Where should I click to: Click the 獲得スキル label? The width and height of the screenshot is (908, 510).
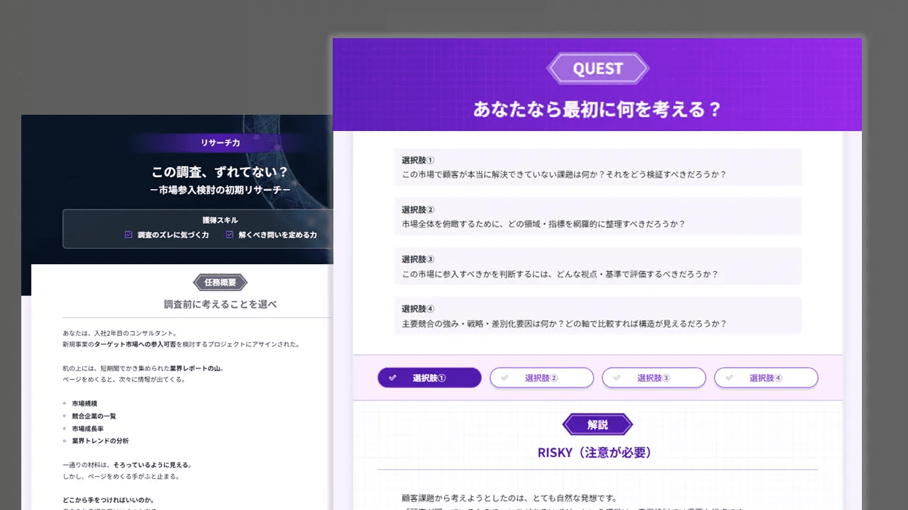[220, 220]
